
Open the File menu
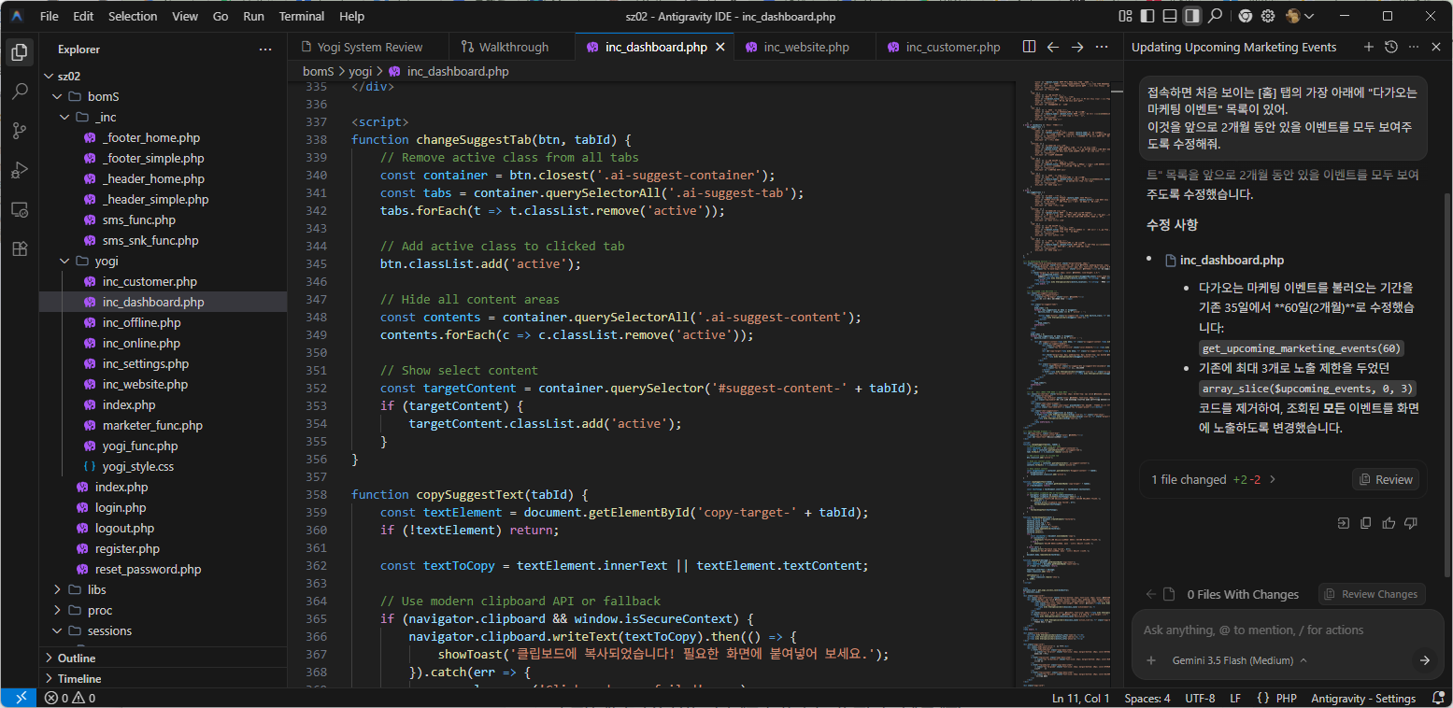[50, 16]
